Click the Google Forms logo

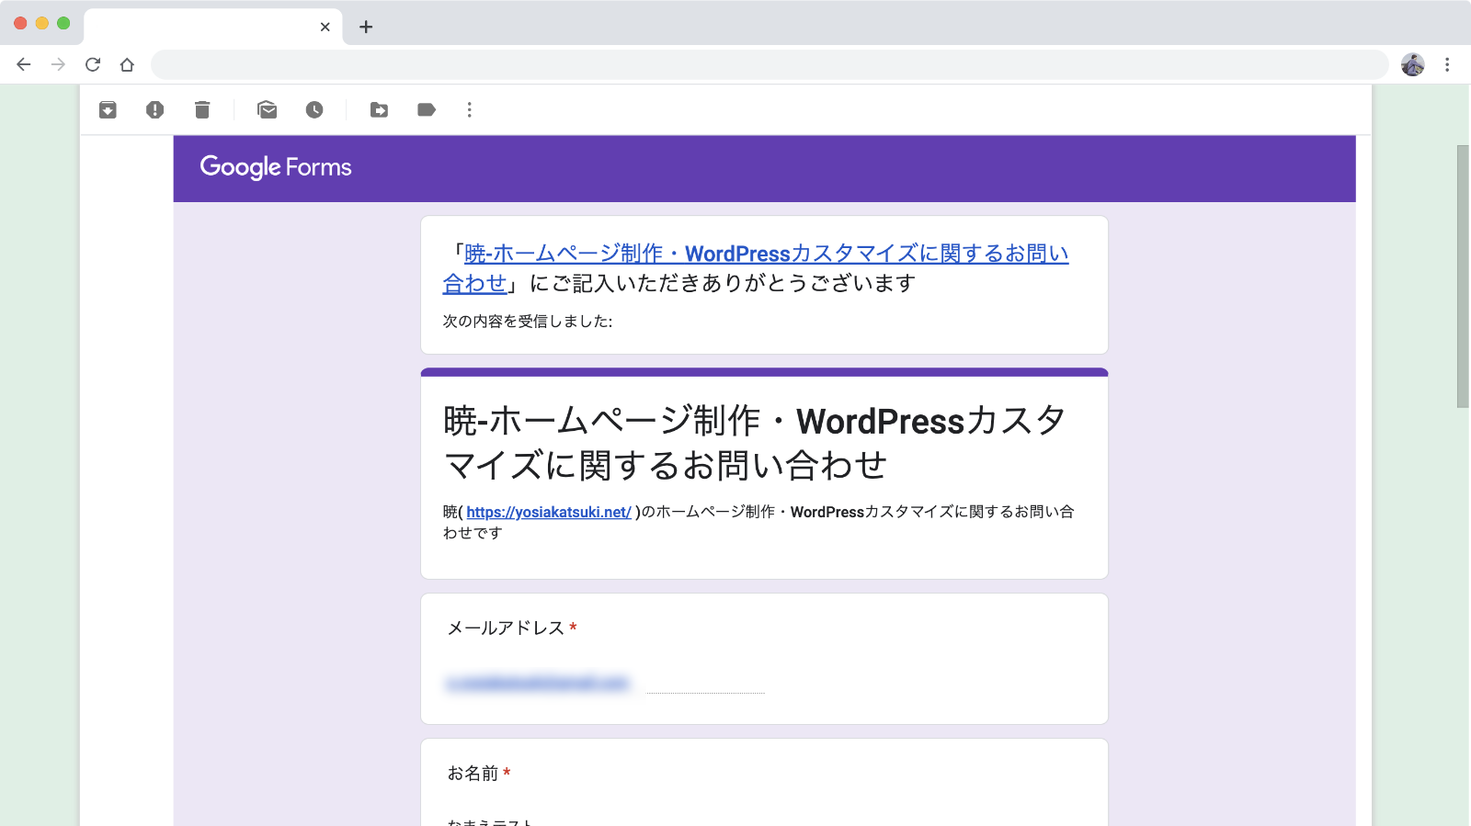pos(276,167)
